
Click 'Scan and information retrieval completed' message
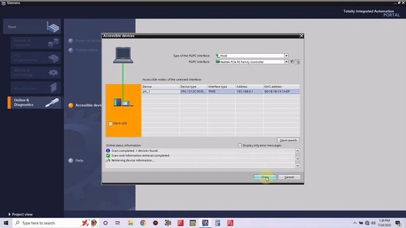coord(141,156)
